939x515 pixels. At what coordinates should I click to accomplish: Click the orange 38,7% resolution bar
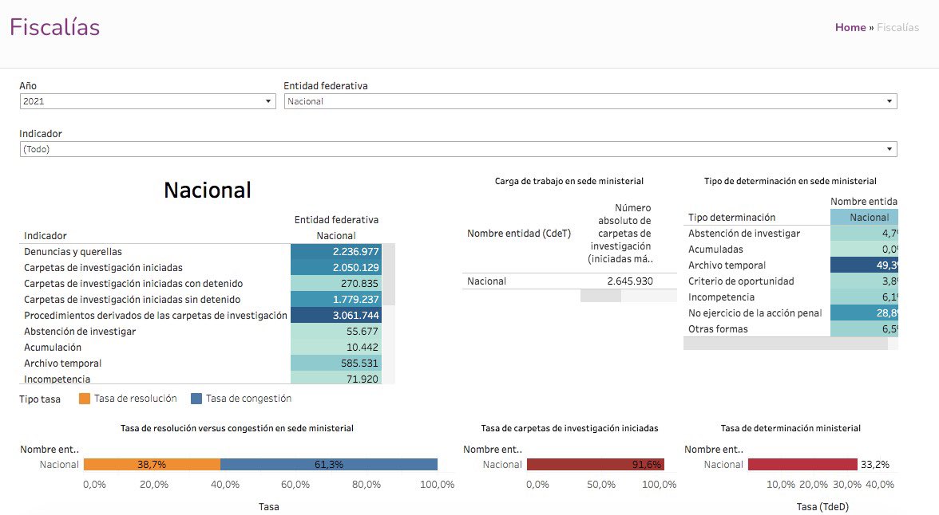(152, 464)
